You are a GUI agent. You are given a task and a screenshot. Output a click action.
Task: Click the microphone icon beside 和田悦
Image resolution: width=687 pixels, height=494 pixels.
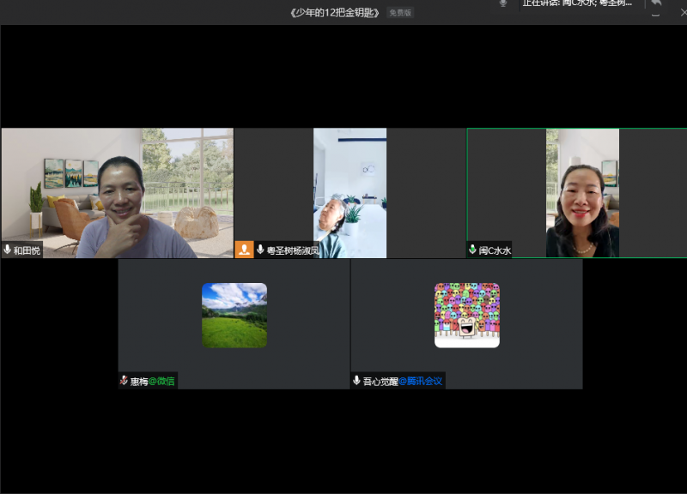point(8,250)
